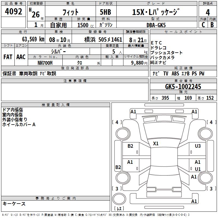Select the 事務局よりご案内 section header
Image resolution: width=218 pixels, height=218 pixels.
[x=56, y=198]
